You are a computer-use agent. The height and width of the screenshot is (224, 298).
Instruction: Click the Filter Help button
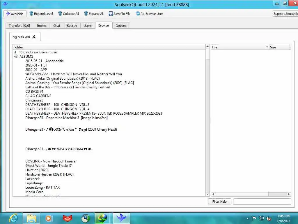click(219, 202)
